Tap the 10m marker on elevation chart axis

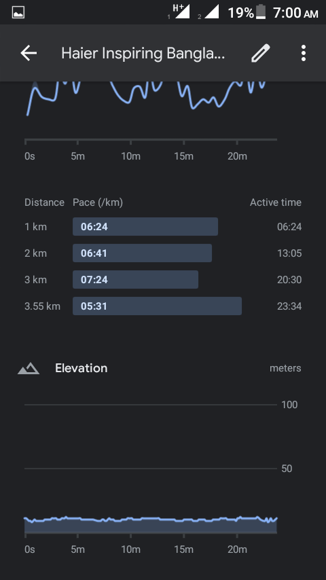click(130, 549)
